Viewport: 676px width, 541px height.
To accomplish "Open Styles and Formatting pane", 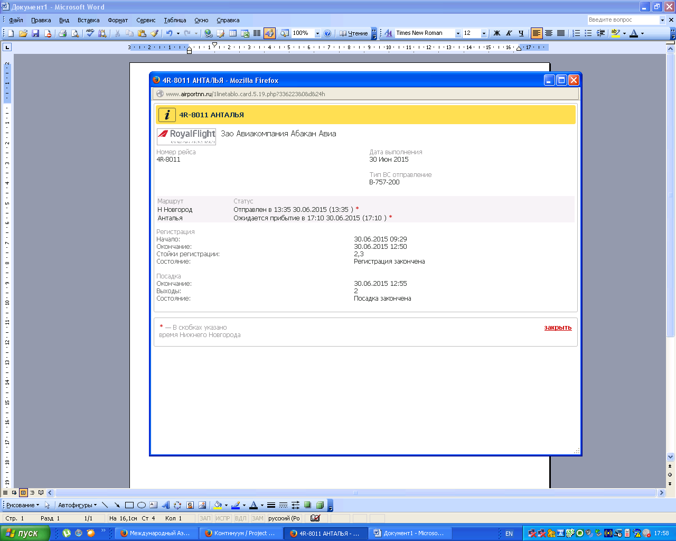I will tap(388, 33).
